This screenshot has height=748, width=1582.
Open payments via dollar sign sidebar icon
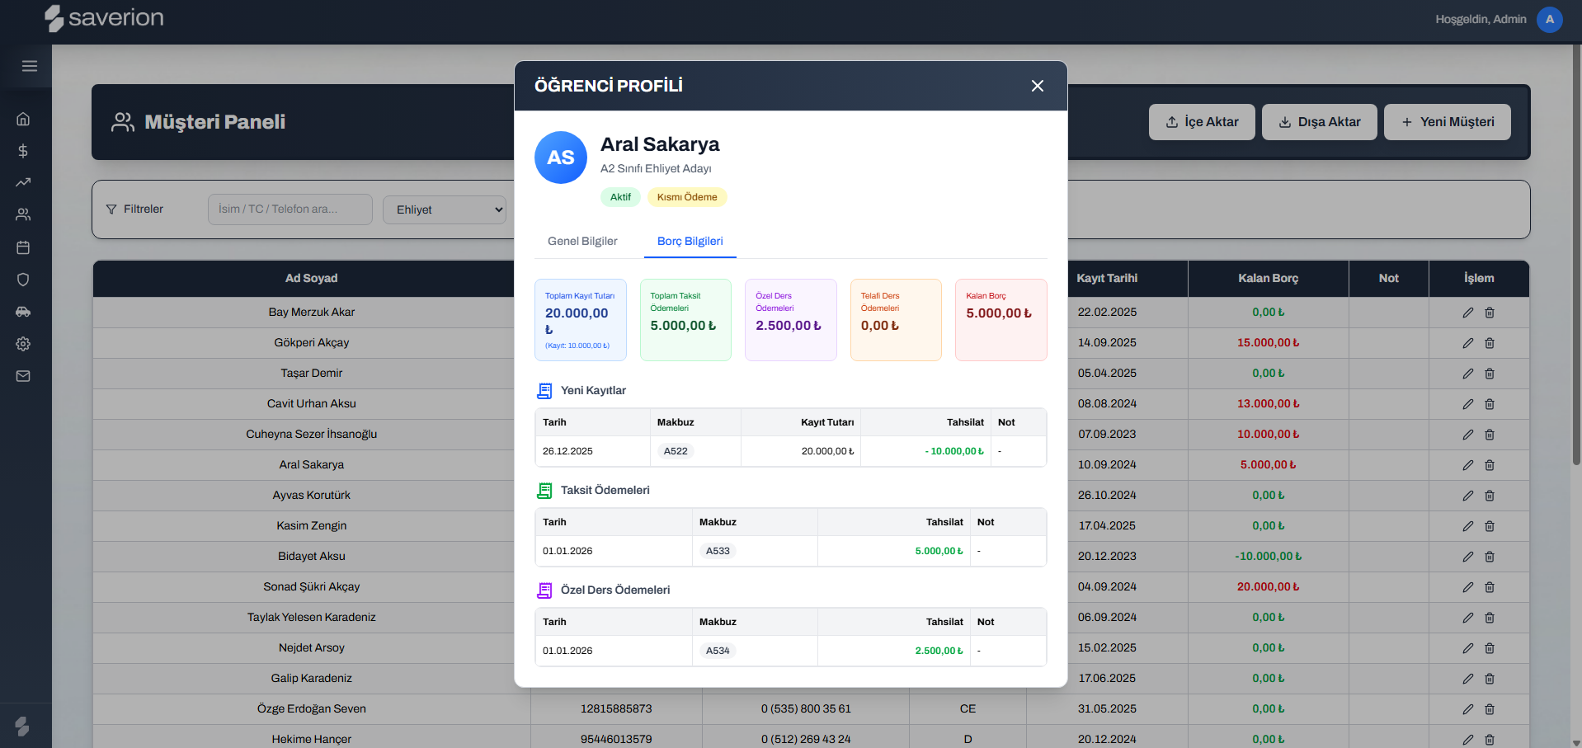(x=23, y=151)
